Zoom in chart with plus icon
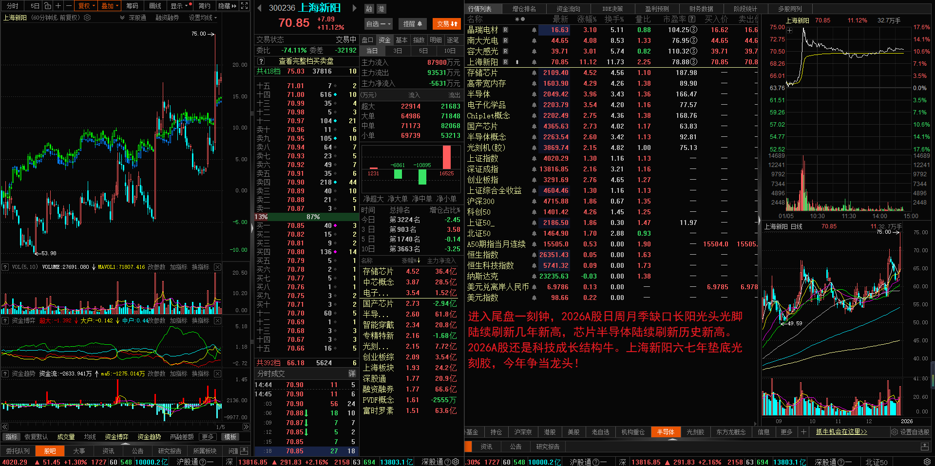 (58, 6)
